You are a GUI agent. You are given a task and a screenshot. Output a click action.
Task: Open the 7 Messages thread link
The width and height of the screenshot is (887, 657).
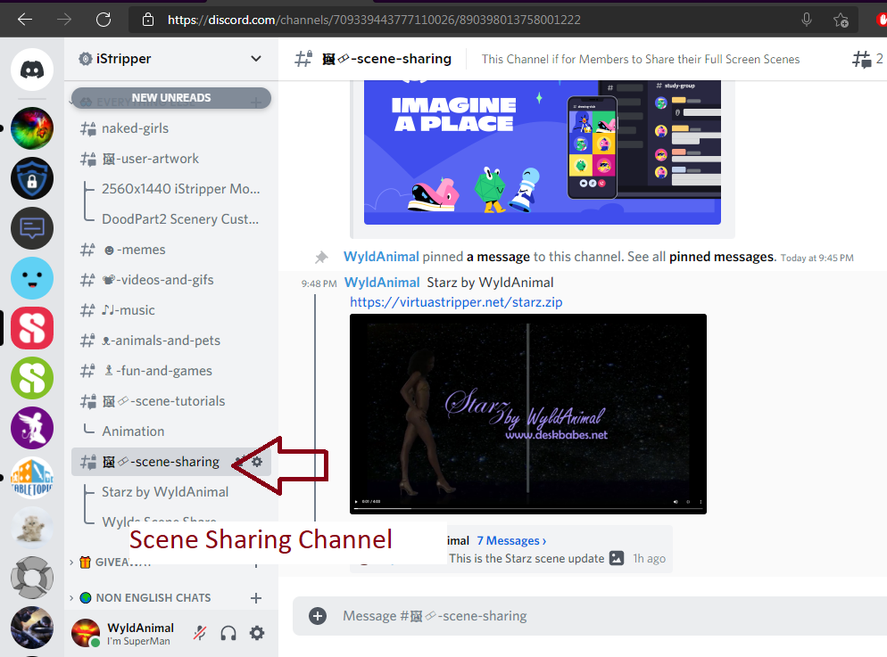(511, 540)
